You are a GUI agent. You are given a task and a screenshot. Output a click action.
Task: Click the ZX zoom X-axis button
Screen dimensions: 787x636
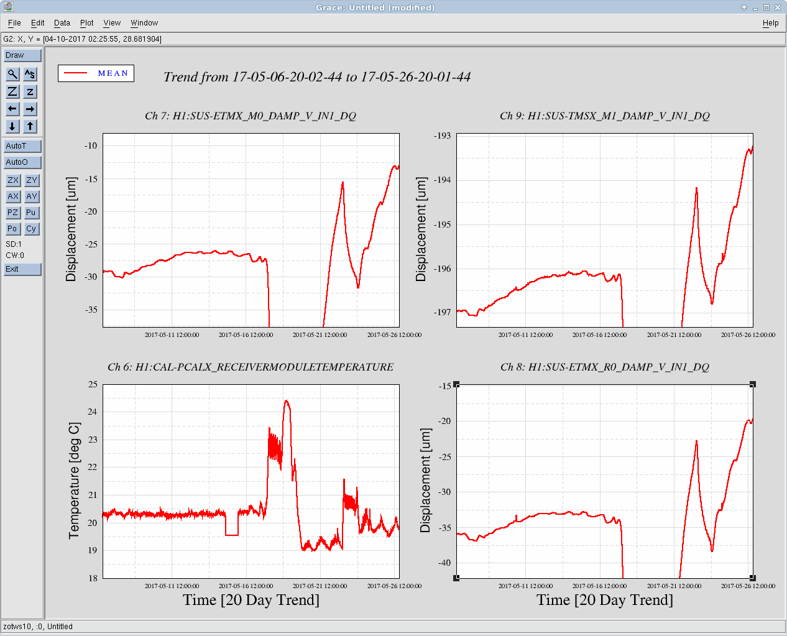13,180
